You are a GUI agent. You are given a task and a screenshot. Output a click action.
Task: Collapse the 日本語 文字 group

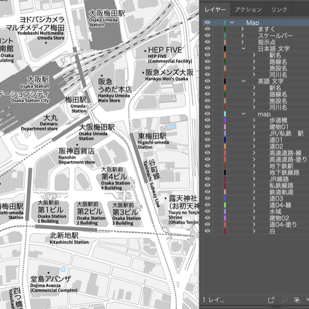pos(244,48)
